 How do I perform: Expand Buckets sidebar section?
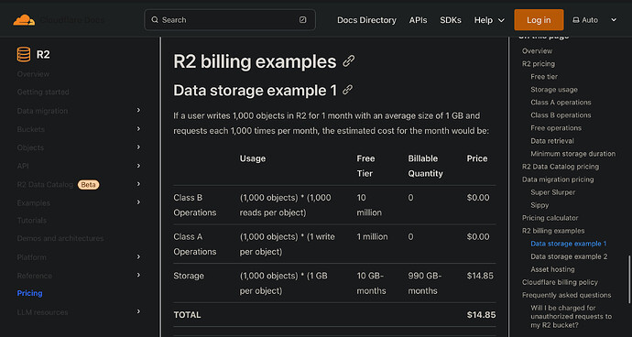click(x=138, y=128)
